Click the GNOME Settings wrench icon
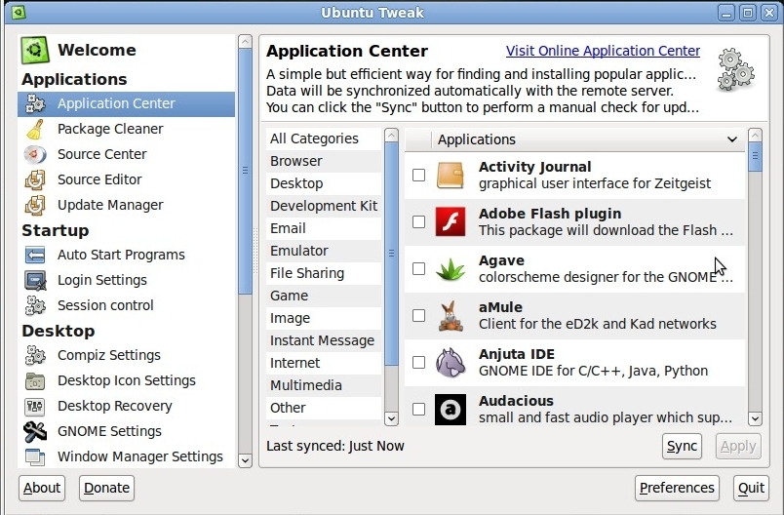 point(35,431)
